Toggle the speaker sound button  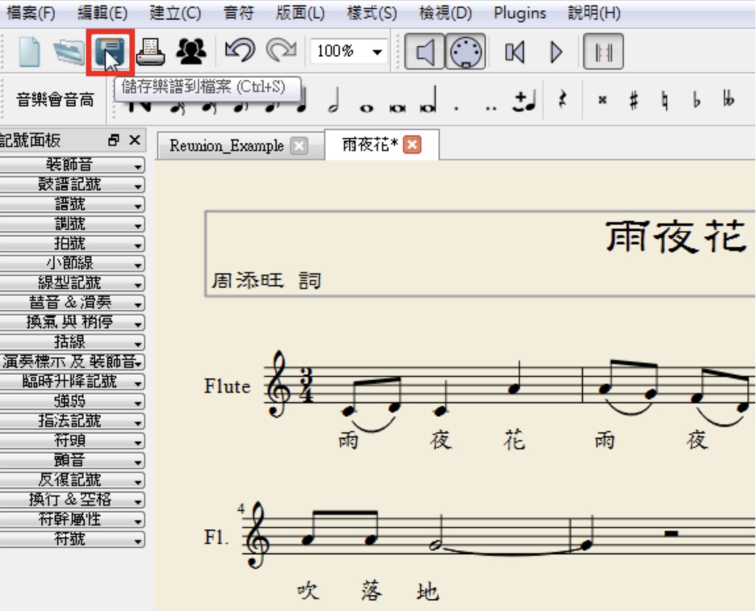point(424,51)
